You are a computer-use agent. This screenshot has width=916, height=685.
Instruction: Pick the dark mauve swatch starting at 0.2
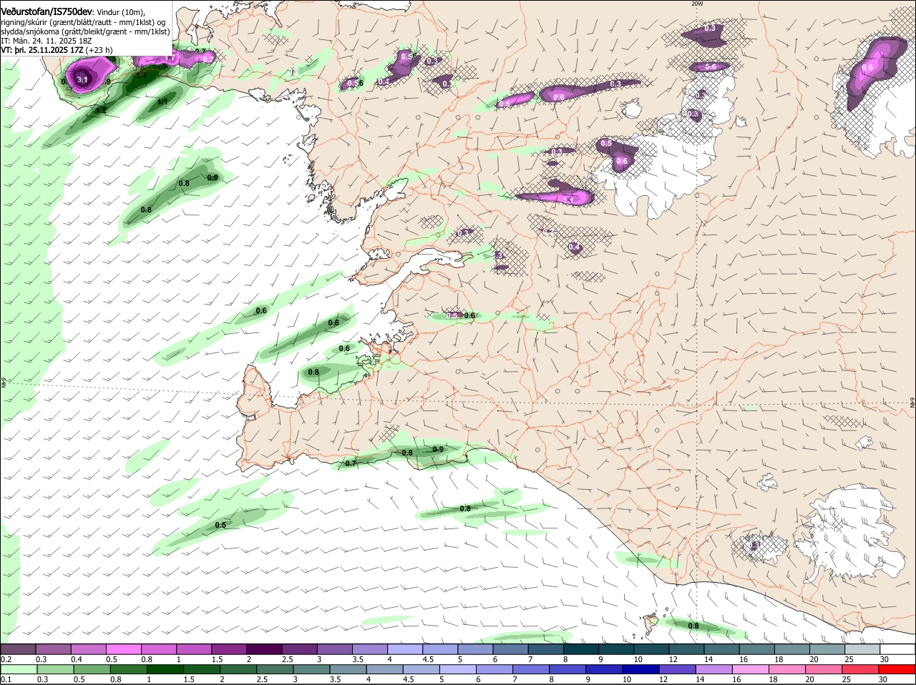18,649
